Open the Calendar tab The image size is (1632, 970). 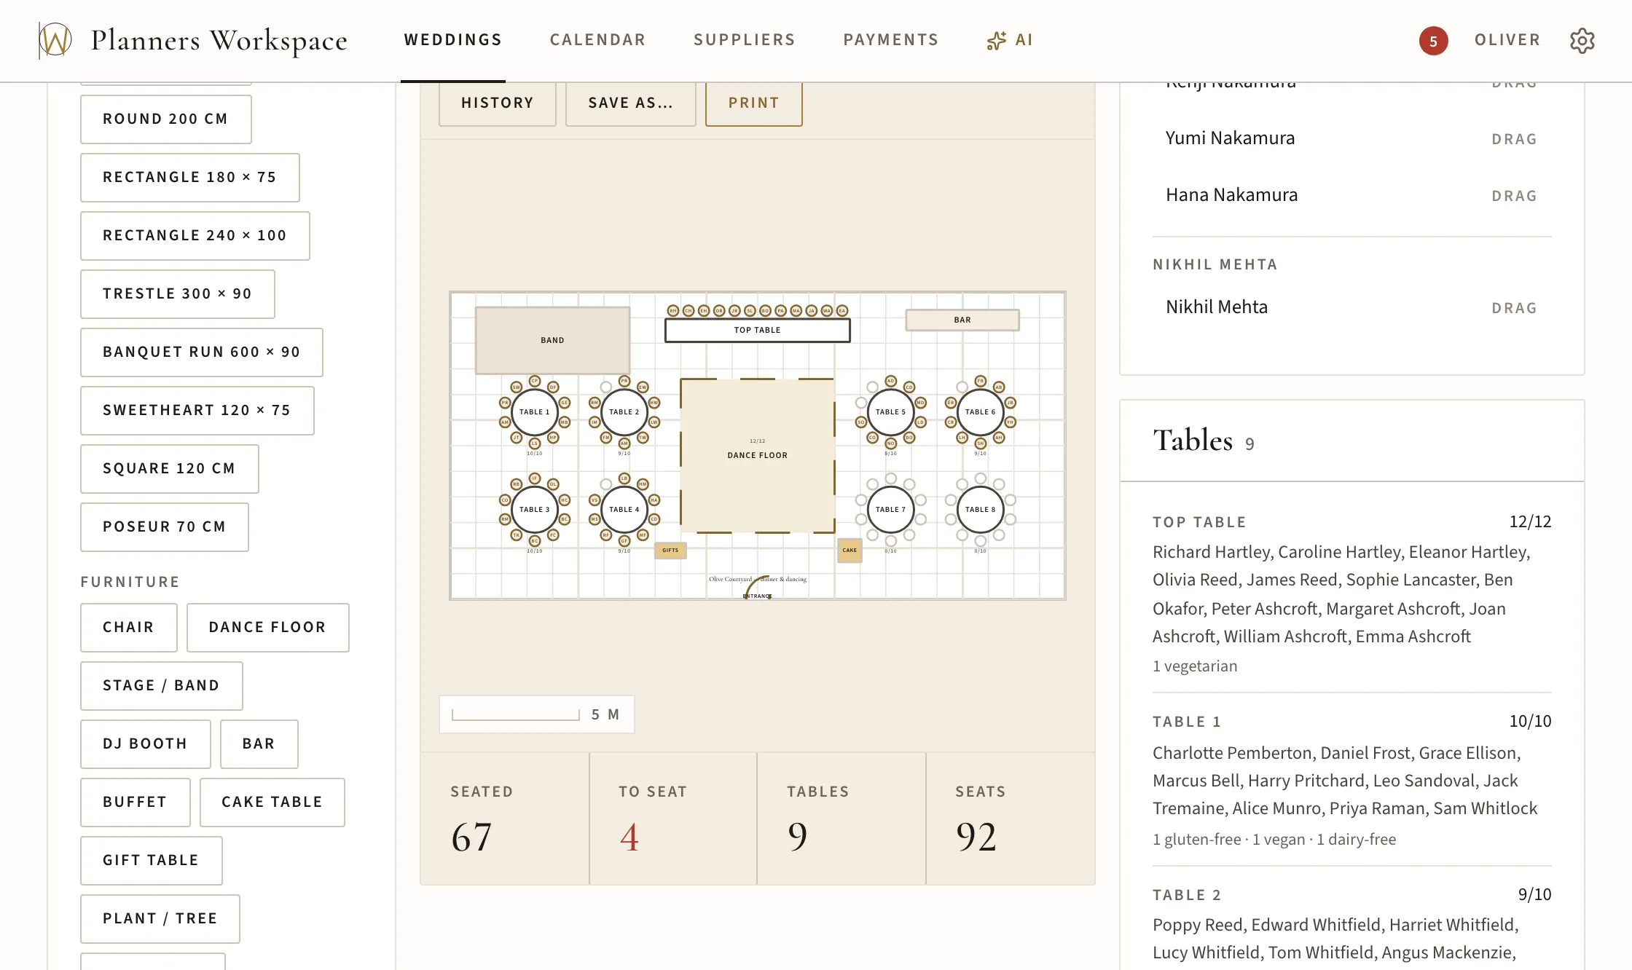pos(598,40)
